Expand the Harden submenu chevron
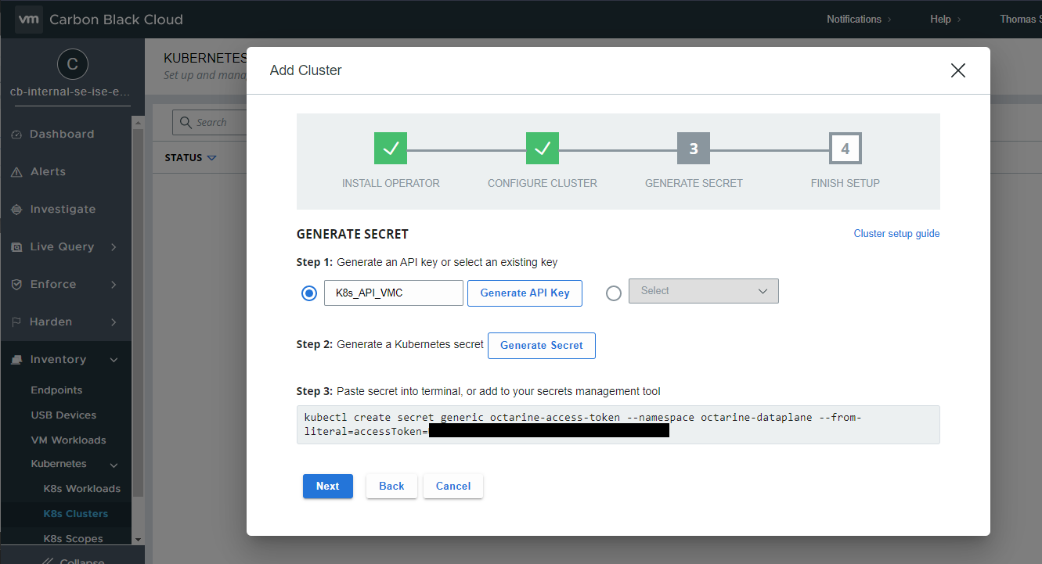 point(114,322)
